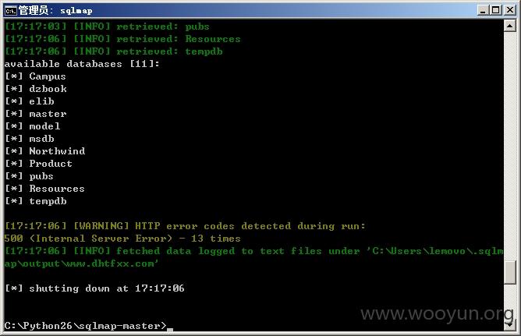Select the dzbook database line
The image size is (521, 336).
coord(36,89)
